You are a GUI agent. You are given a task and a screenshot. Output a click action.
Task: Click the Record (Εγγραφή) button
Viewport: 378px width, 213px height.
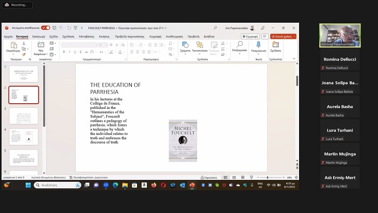click(x=250, y=36)
